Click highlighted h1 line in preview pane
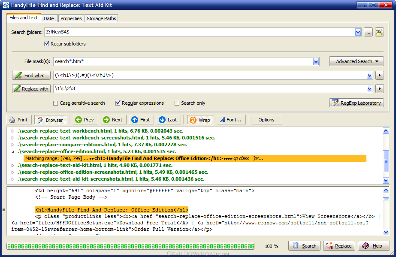The height and width of the screenshot is (257, 396). pyautogui.click(x=112, y=210)
